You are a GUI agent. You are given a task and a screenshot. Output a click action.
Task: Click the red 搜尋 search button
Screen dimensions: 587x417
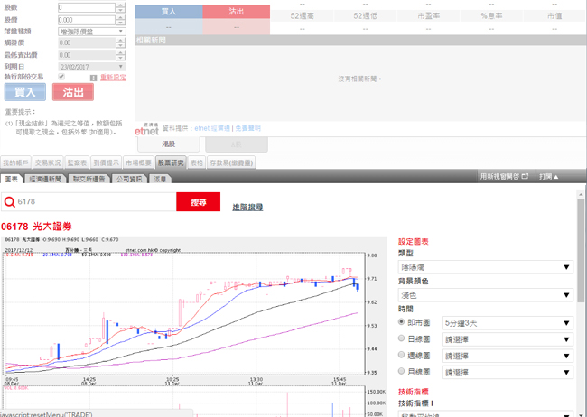click(199, 202)
